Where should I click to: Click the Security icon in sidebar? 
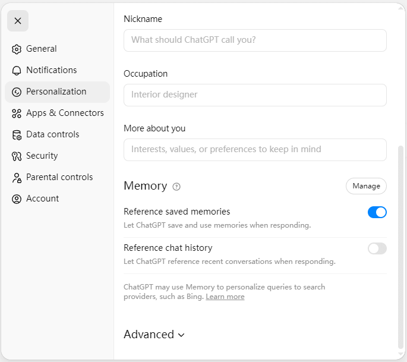pyautogui.click(x=17, y=156)
